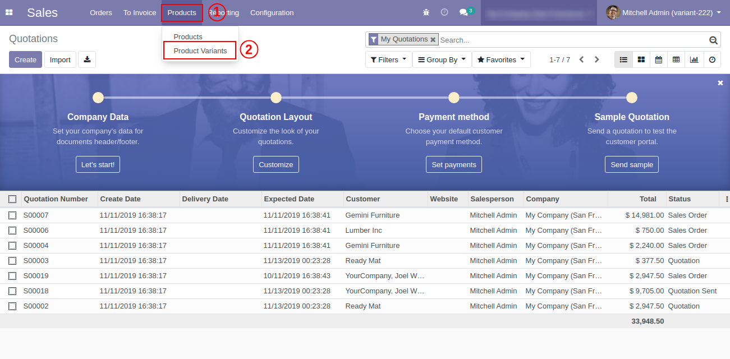Open the activities clock icon
This screenshot has height=359, width=730.
point(444,12)
